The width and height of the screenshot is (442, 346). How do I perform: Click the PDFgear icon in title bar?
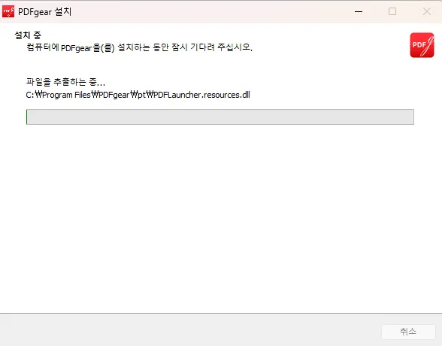click(x=8, y=11)
